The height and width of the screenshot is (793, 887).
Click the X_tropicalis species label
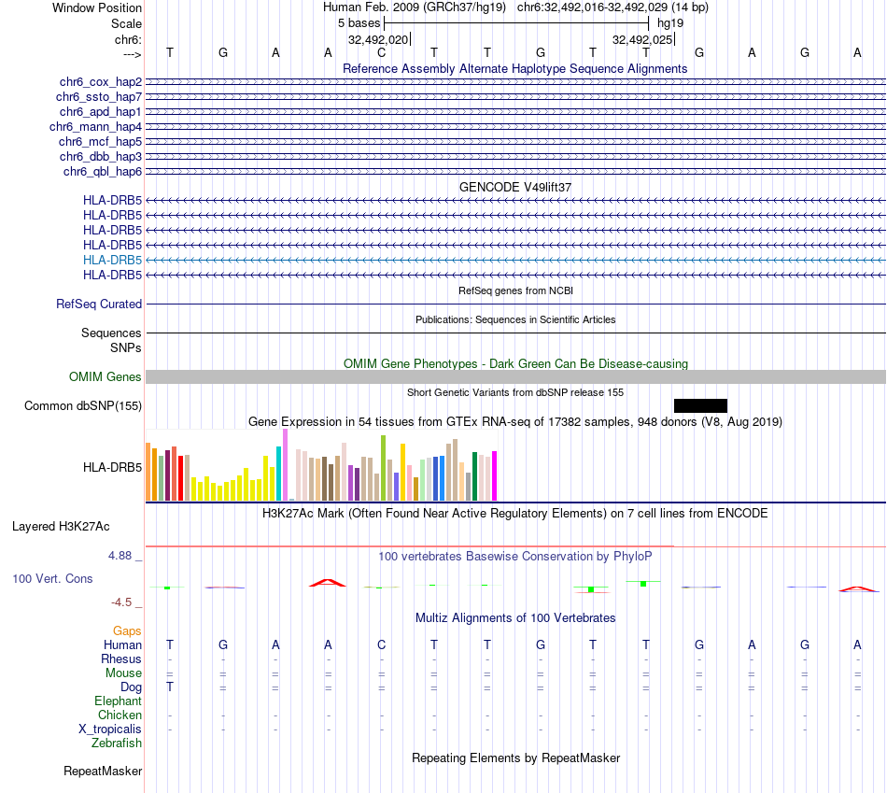coord(110,729)
